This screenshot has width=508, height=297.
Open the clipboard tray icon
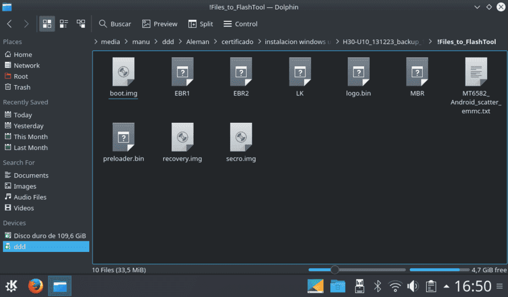(x=431, y=286)
